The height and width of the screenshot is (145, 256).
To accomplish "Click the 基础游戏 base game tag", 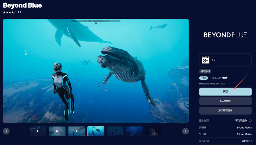I will click(205, 71).
